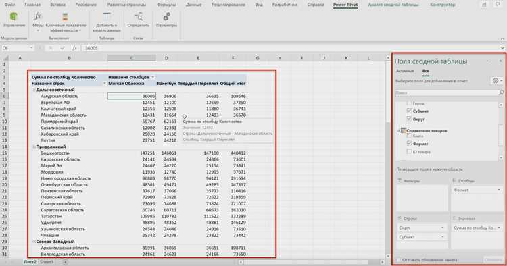Click the formula bar fx insert function icon
This screenshot has width=507, height=266.
(x=74, y=48)
